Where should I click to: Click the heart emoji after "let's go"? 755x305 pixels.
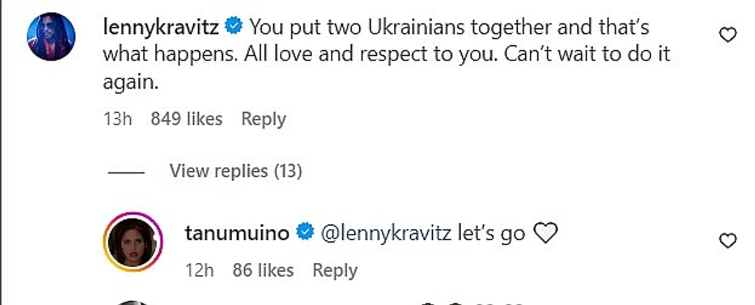pos(545,234)
